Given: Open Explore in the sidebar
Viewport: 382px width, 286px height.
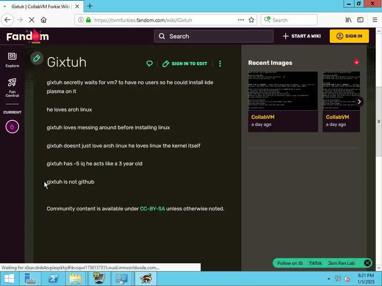Looking at the screenshot, I should [x=12, y=60].
